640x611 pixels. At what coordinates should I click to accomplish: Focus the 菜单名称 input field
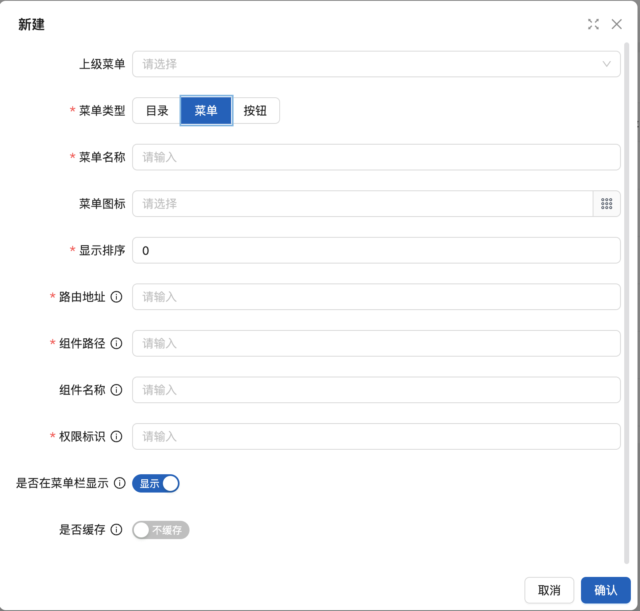click(x=376, y=157)
